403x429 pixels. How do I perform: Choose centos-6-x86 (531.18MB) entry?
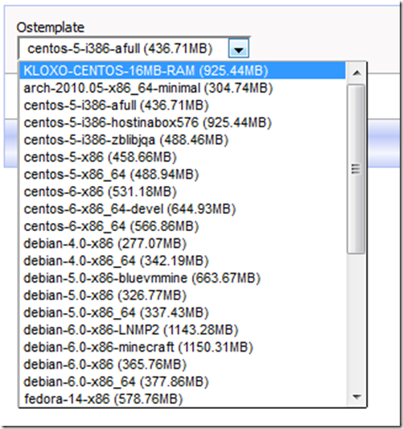(x=183, y=192)
